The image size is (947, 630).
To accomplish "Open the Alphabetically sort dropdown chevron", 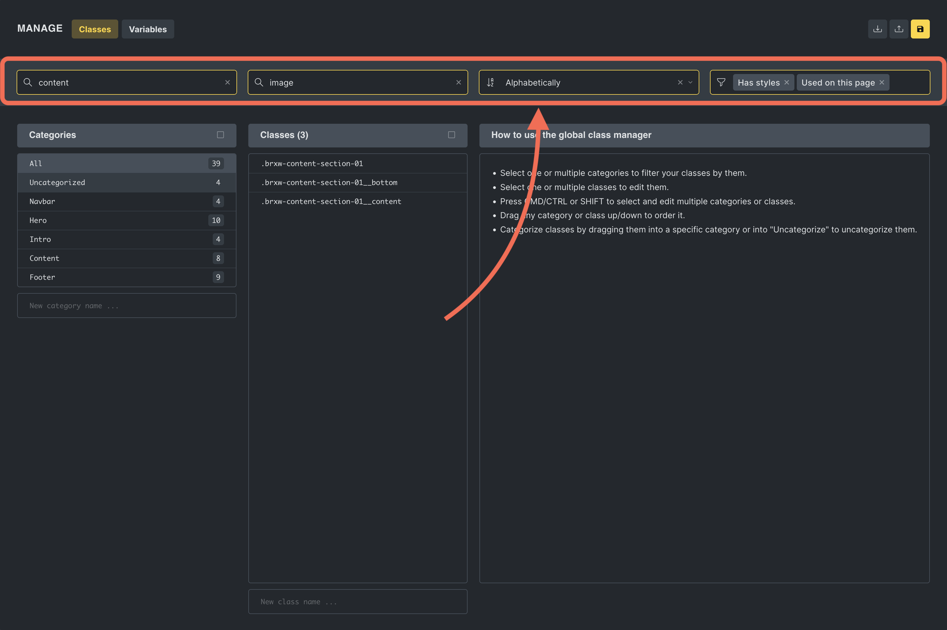I will point(690,82).
